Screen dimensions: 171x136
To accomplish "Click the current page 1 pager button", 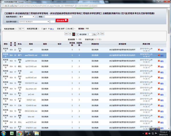I will [74, 34].
